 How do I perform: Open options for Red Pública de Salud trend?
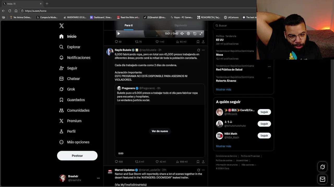click(x=269, y=66)
